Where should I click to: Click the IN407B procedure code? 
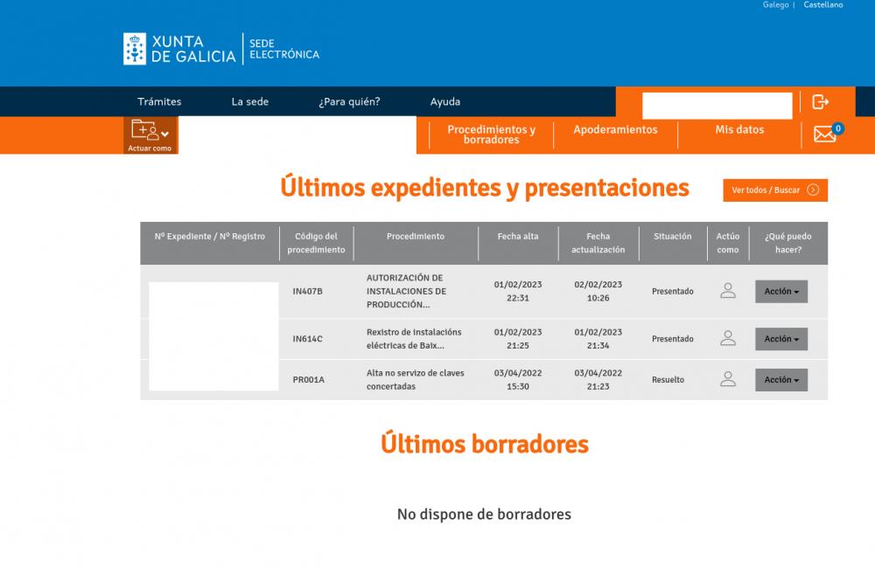click(x=307, y=291)
